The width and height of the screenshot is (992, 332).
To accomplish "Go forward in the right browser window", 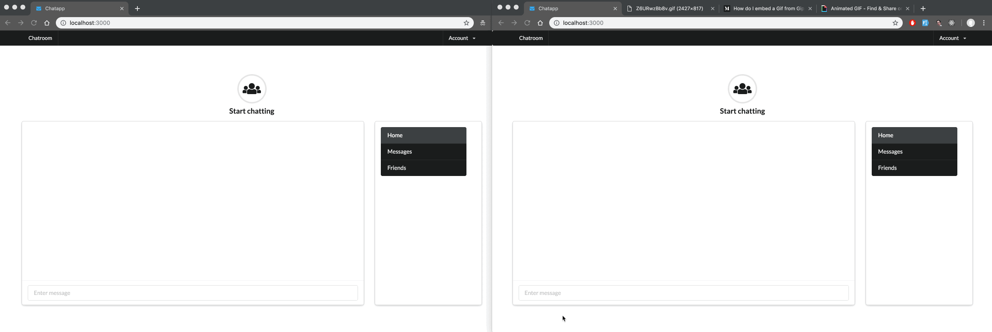I will click(x=514, y=23).
